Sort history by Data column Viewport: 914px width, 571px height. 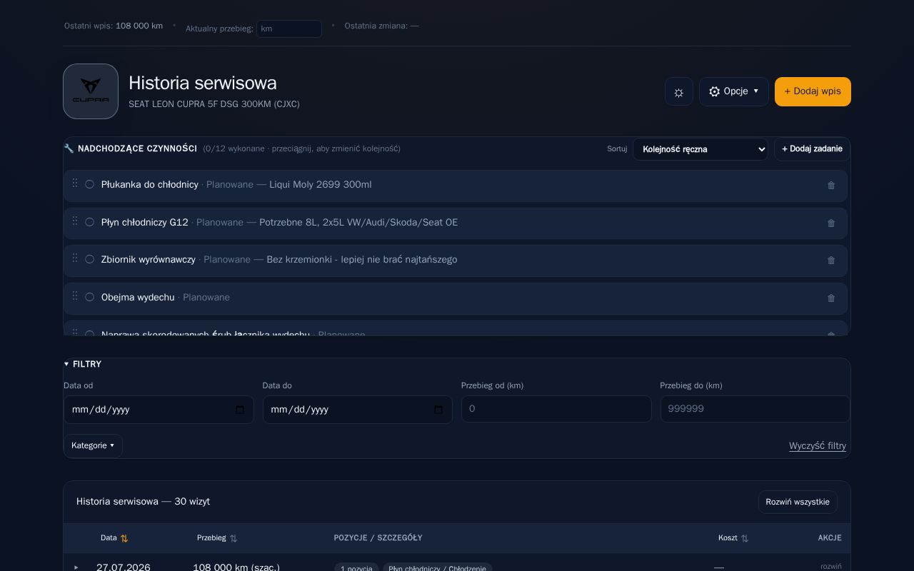pyautogui.click(x=114, y=538)
